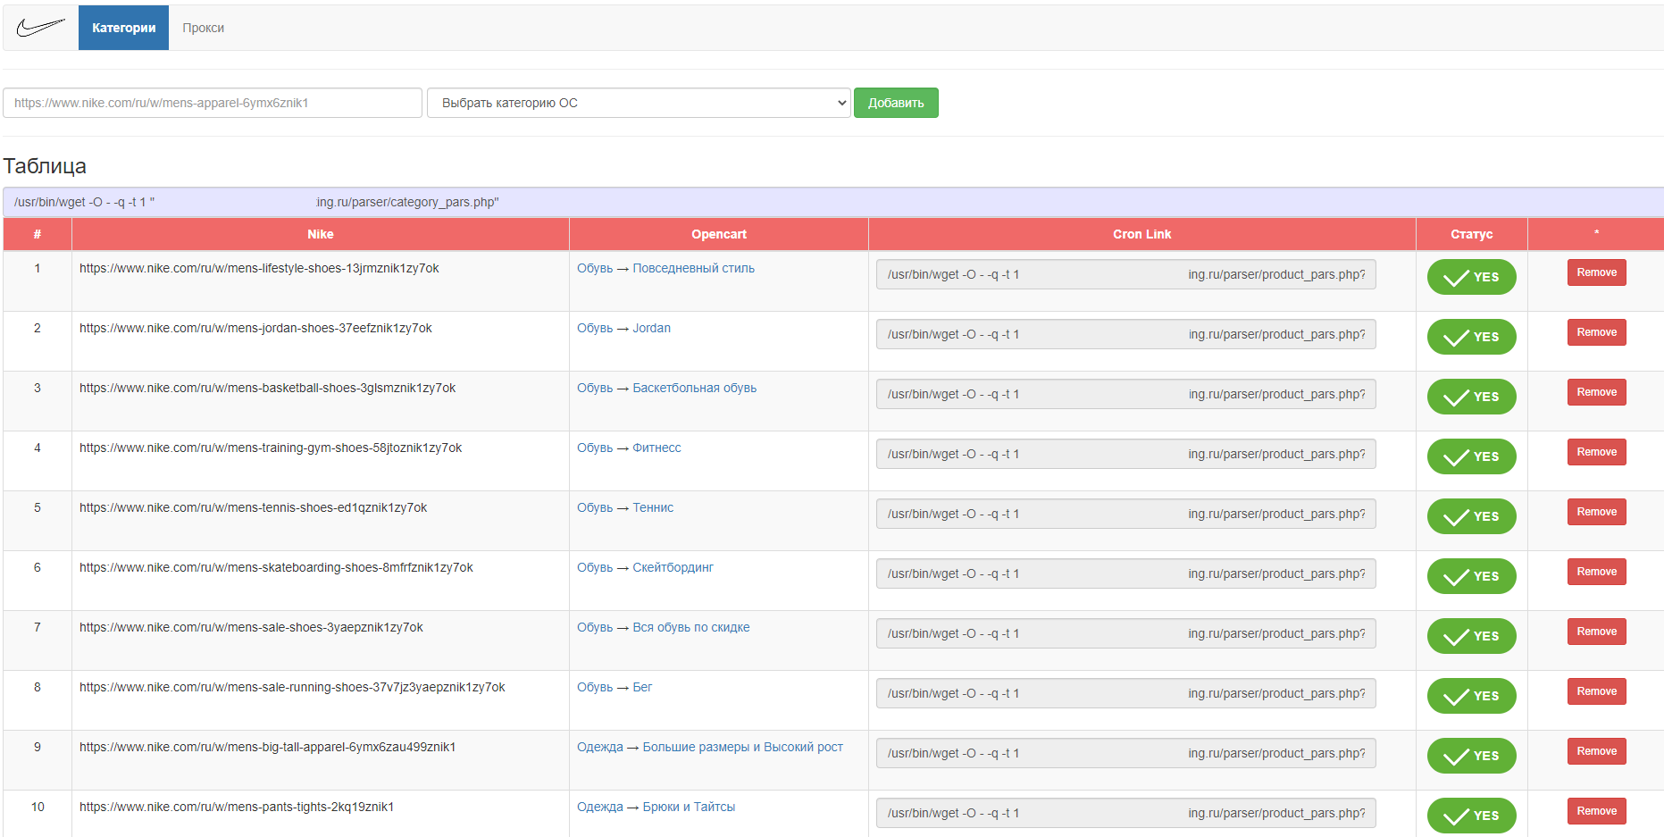The width and height of the screenshot is (1664, 837).
Task: Remove the mens-big-tall-apparel row
Action: (x=1596, y=751)
